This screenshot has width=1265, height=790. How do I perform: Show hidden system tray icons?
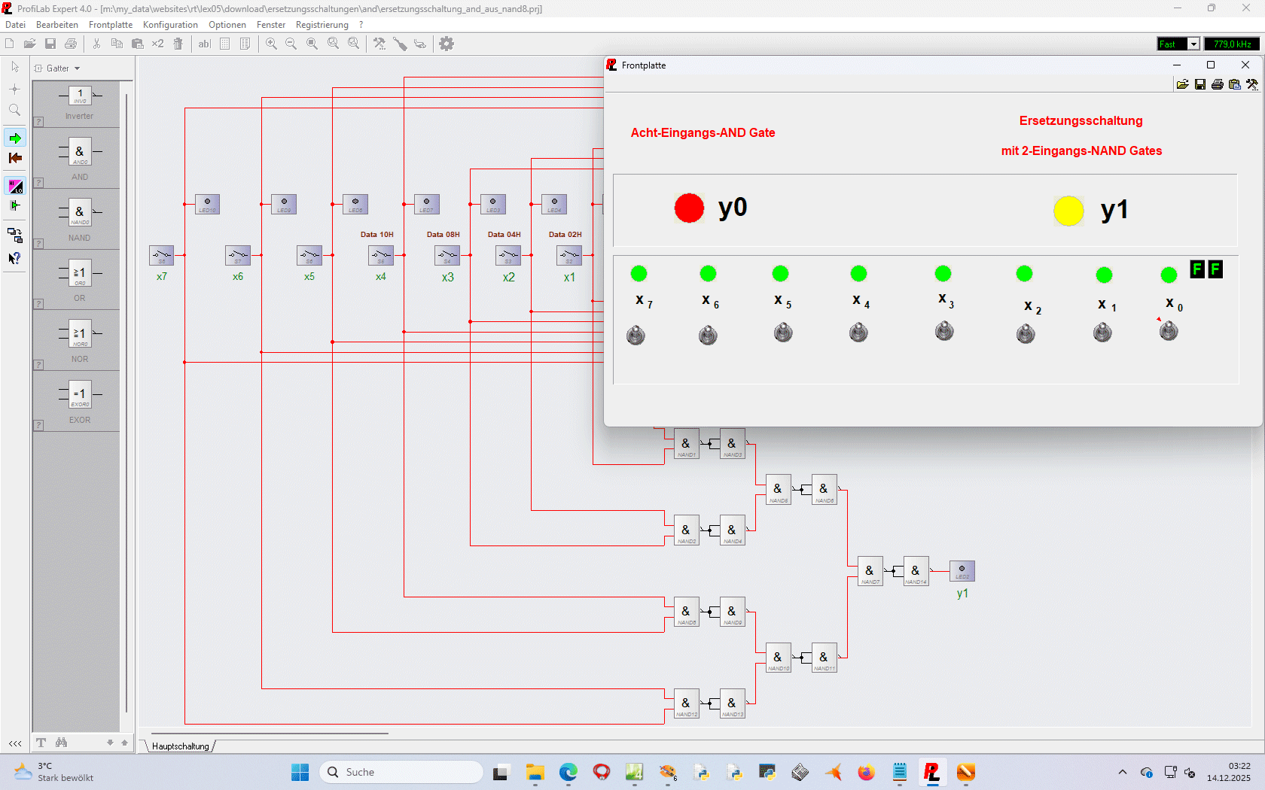(x=1123, y=772)
